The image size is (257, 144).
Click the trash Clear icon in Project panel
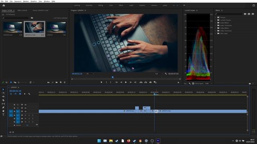pyautogui.click(x=65, y=82)
